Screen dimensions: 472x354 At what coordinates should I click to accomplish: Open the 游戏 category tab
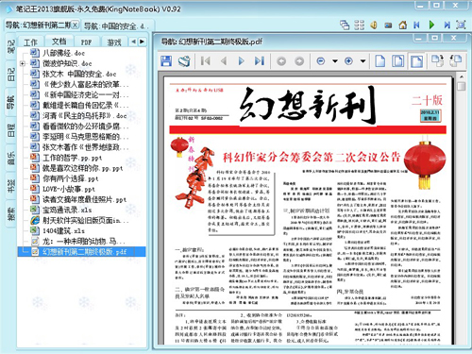click(114, 42)
